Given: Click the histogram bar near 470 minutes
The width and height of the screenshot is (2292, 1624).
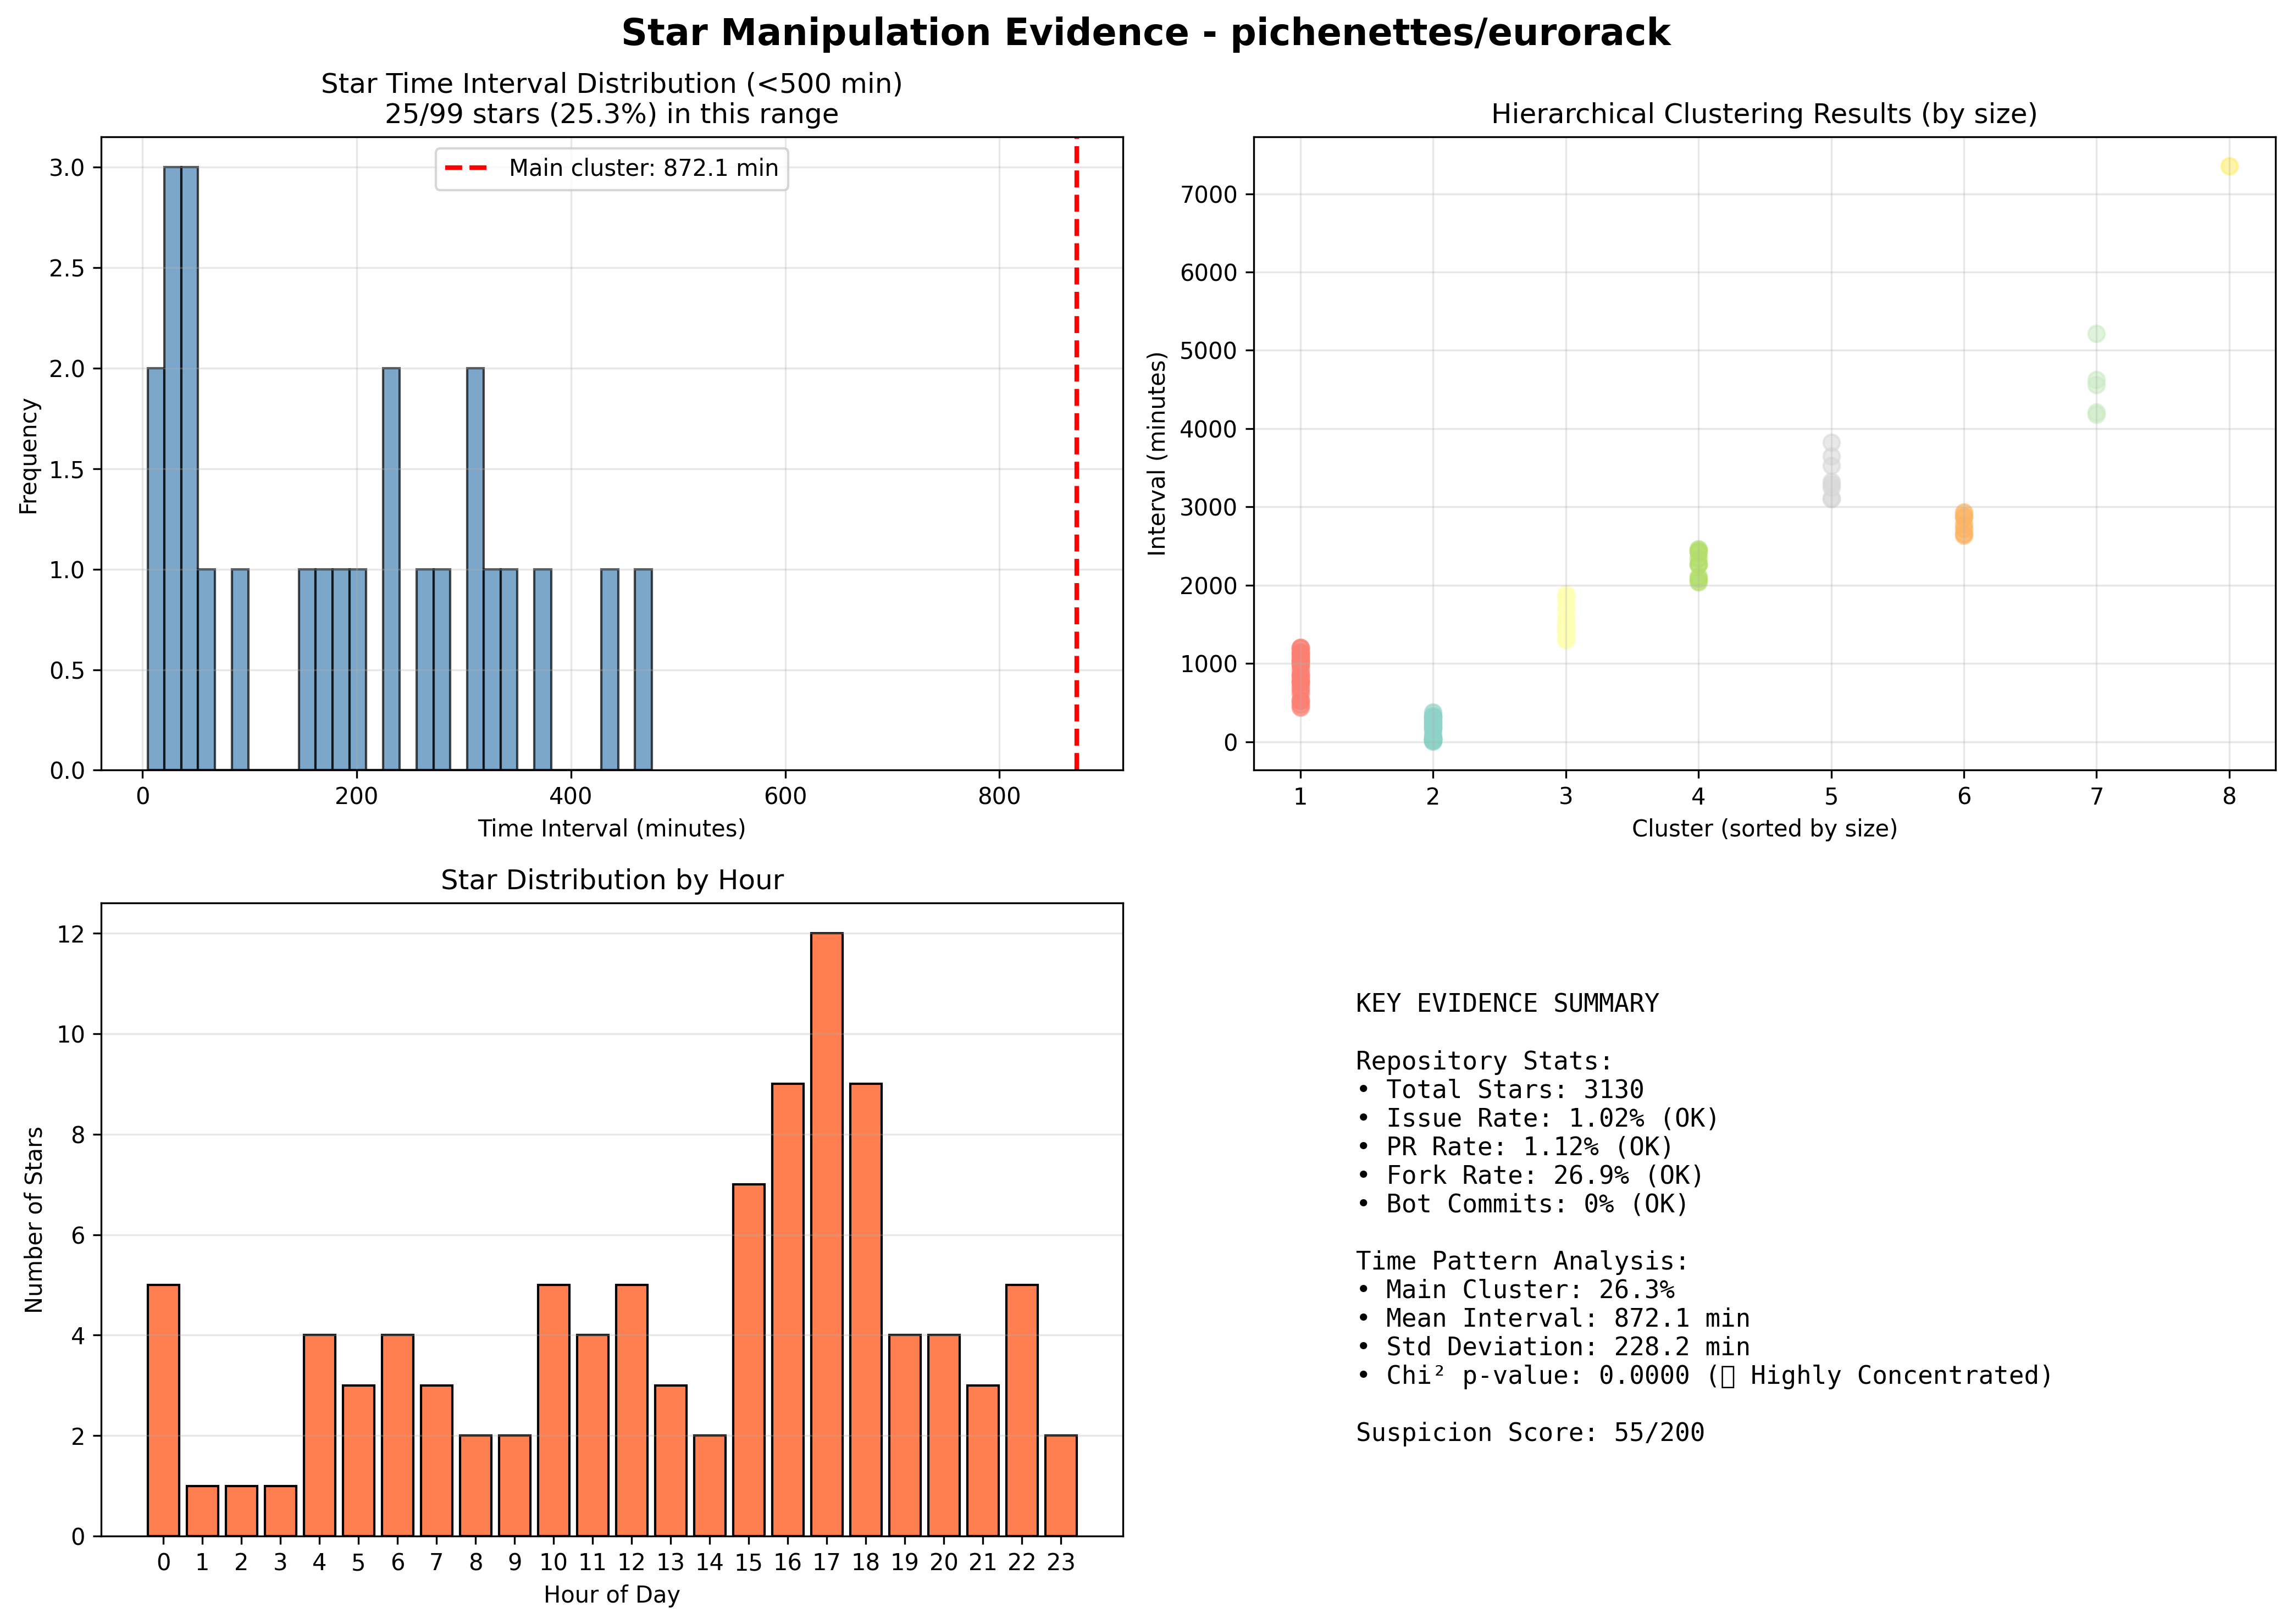Looking at the screenshot, I should (643, 670).
